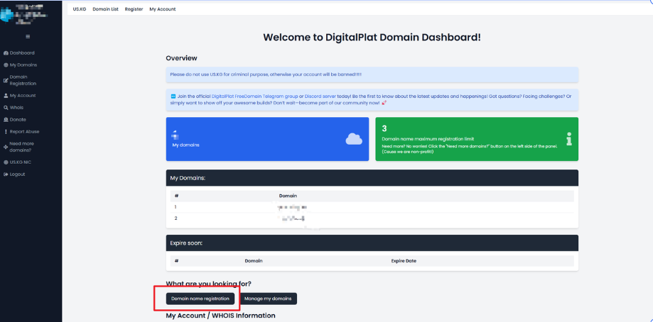Open US.KG NIC sidebar item

pyautogui.click(x=17, y=162)
